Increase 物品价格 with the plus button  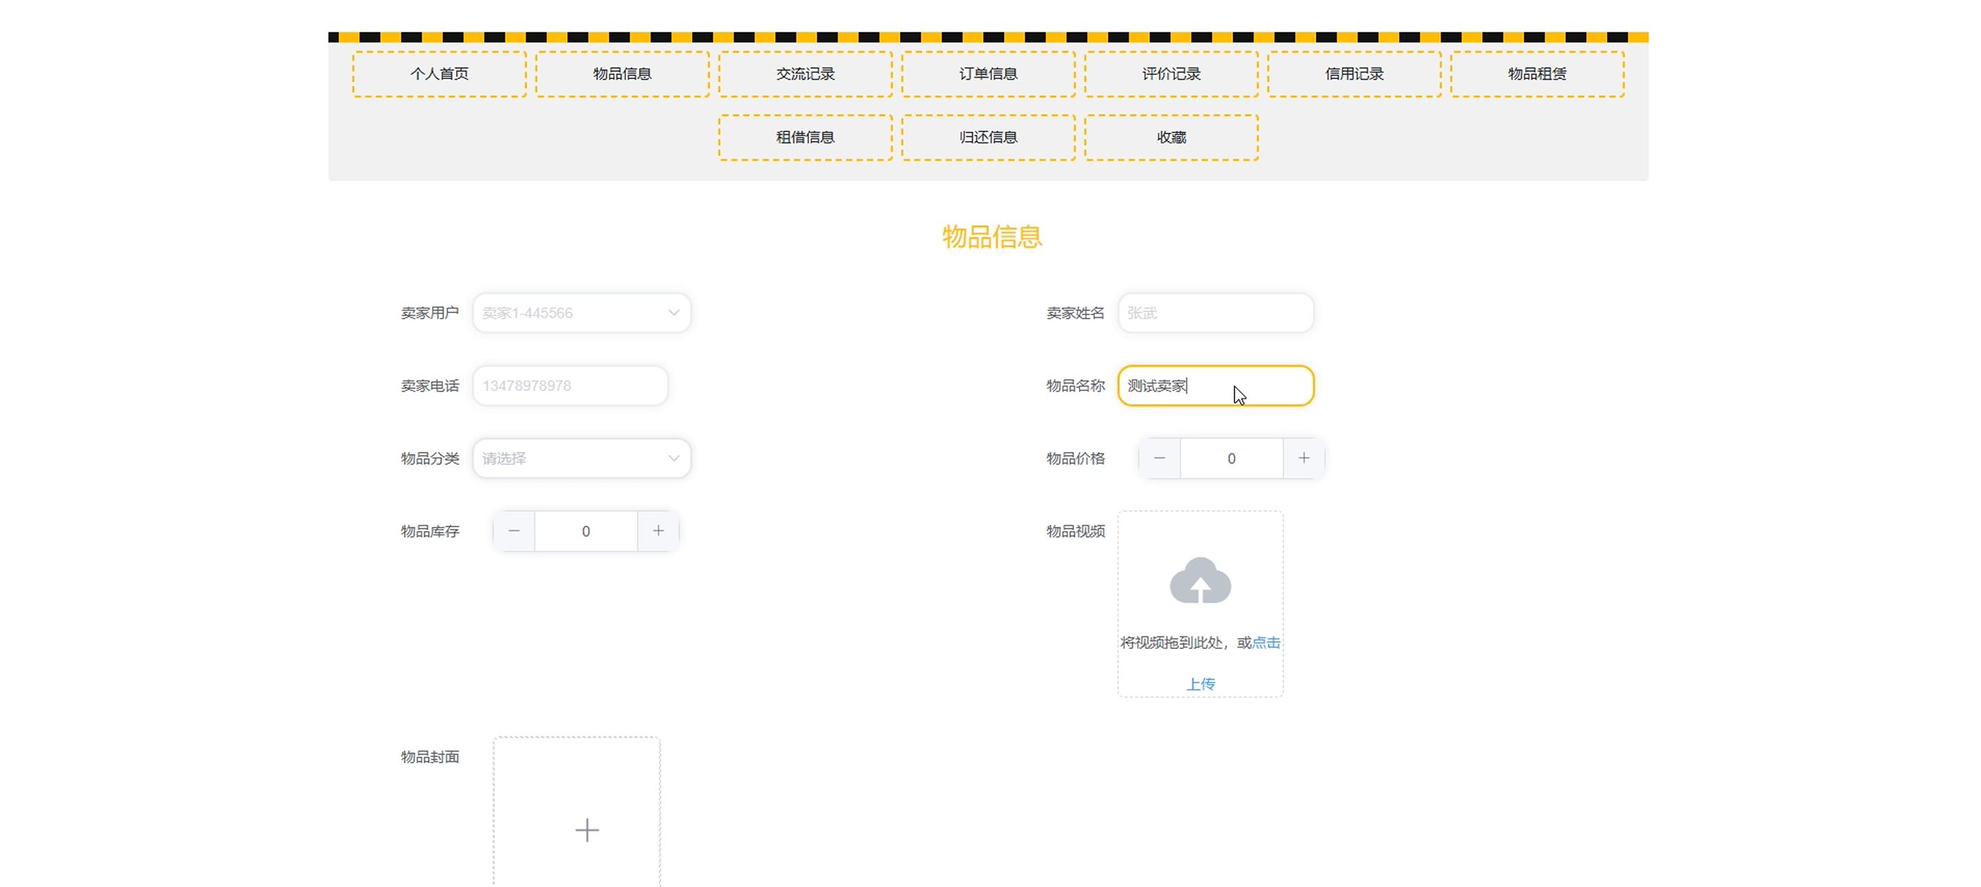[1303, 458]
